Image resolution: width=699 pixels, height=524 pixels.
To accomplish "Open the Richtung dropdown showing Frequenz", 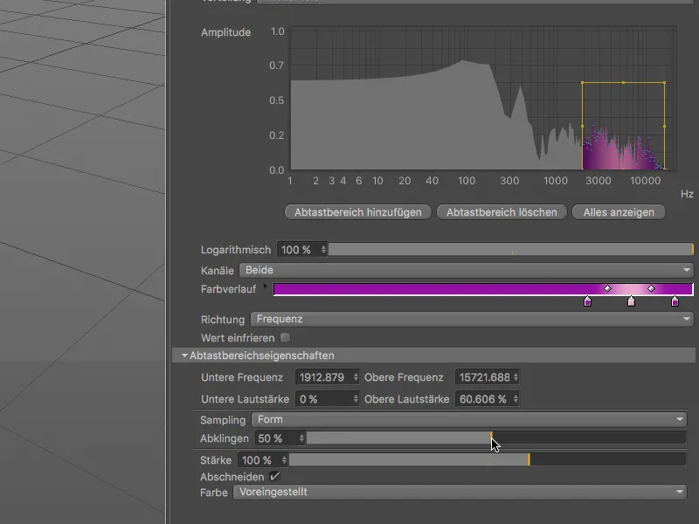I will point(472,319).
